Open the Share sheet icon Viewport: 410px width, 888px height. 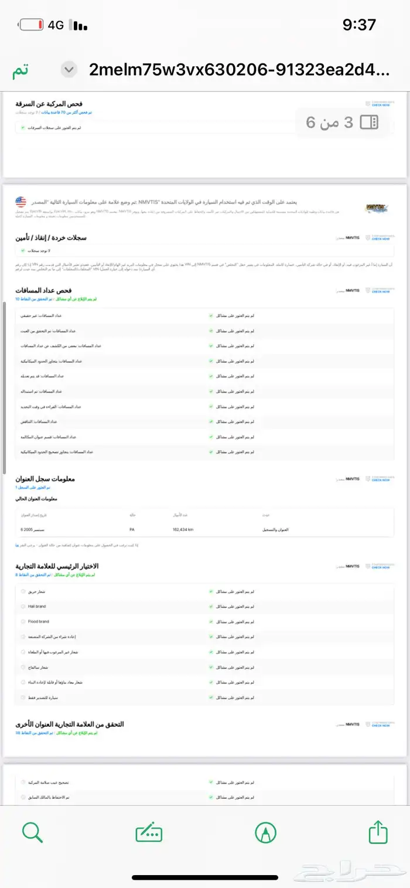[377, 831]
